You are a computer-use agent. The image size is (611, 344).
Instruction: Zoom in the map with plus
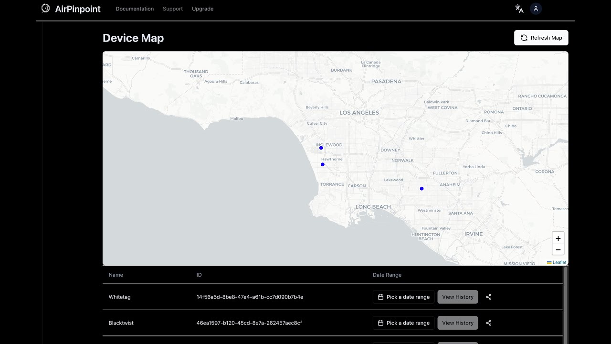coord(558,238)
